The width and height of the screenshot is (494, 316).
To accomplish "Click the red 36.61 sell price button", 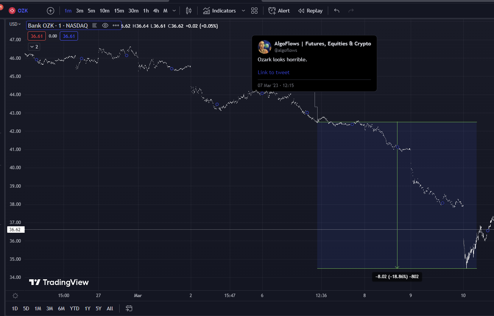I will (37, 36).
